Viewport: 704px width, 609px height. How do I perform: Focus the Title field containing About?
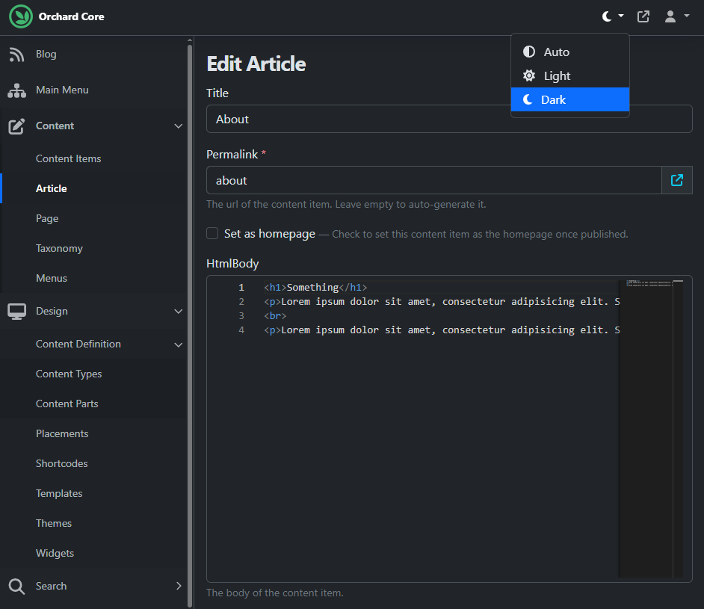pos(449,119)
